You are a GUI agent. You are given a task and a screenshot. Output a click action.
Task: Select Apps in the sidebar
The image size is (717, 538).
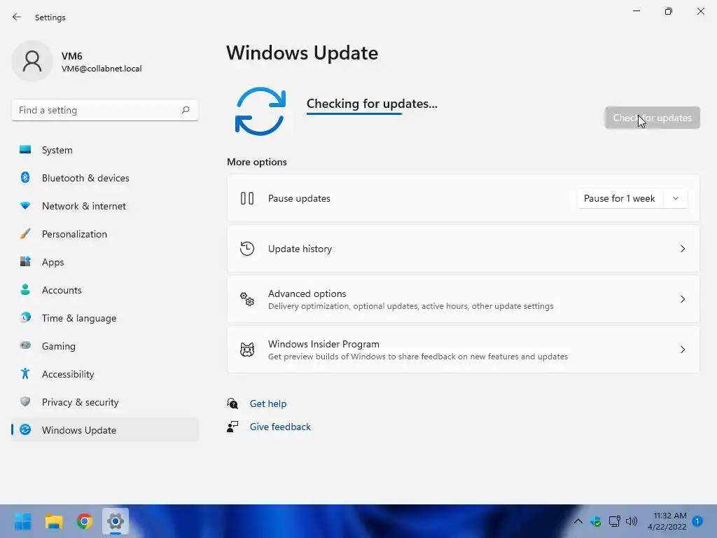(105, 262)
